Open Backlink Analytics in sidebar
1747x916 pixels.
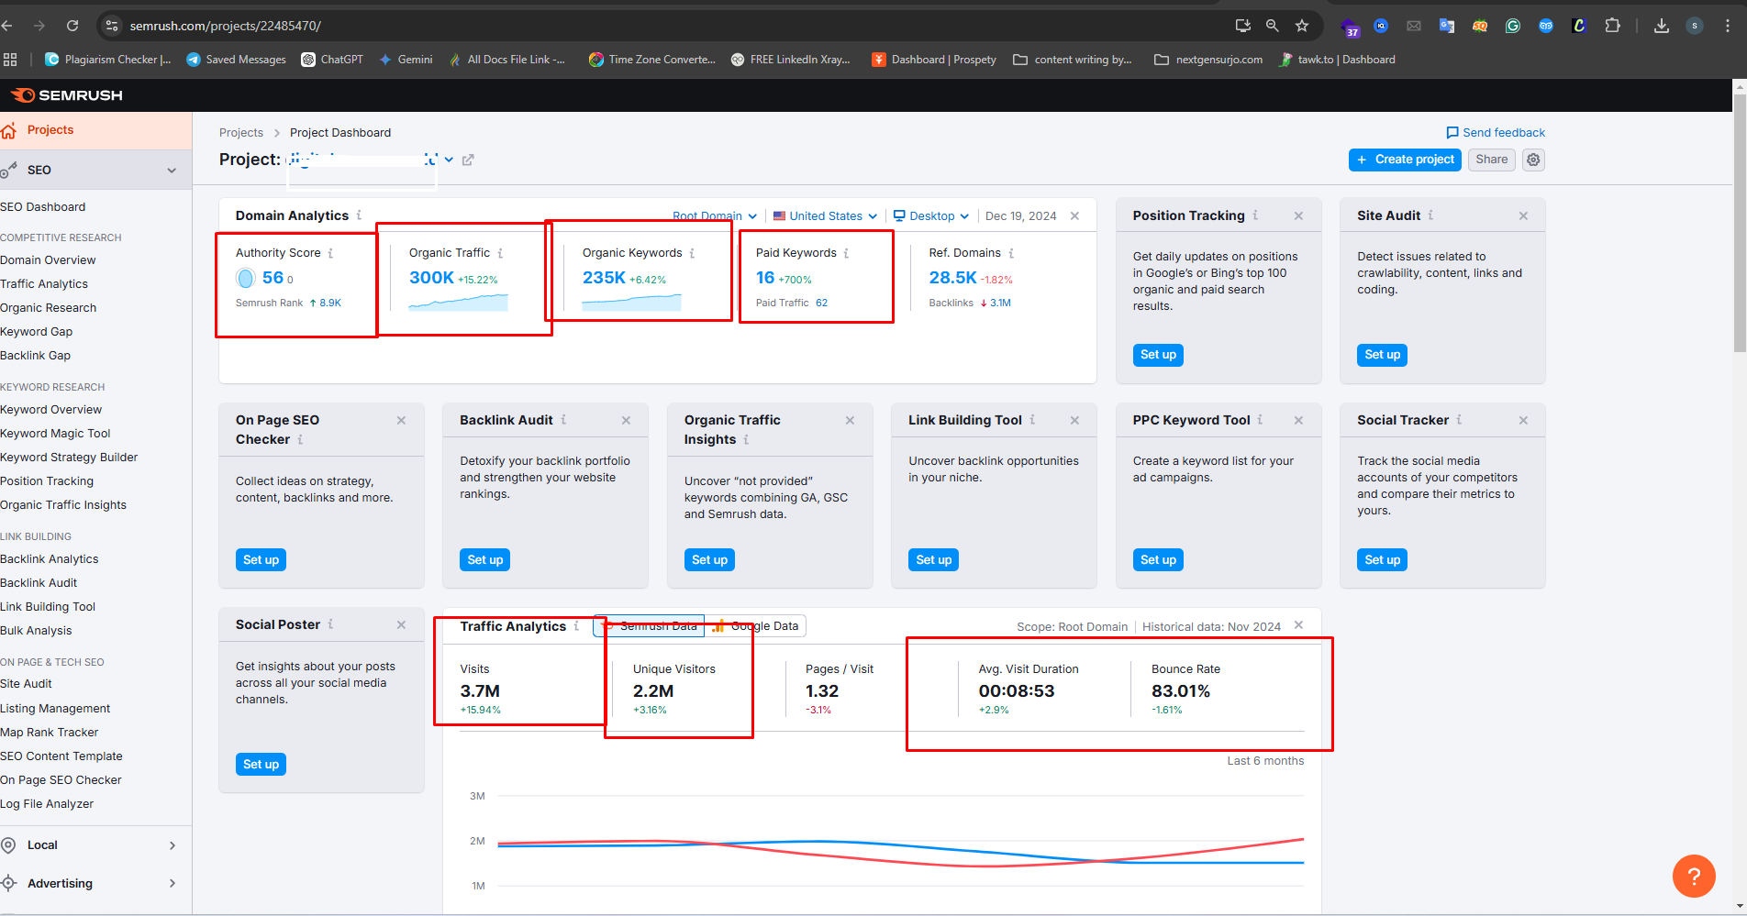(x=50, y=559)
